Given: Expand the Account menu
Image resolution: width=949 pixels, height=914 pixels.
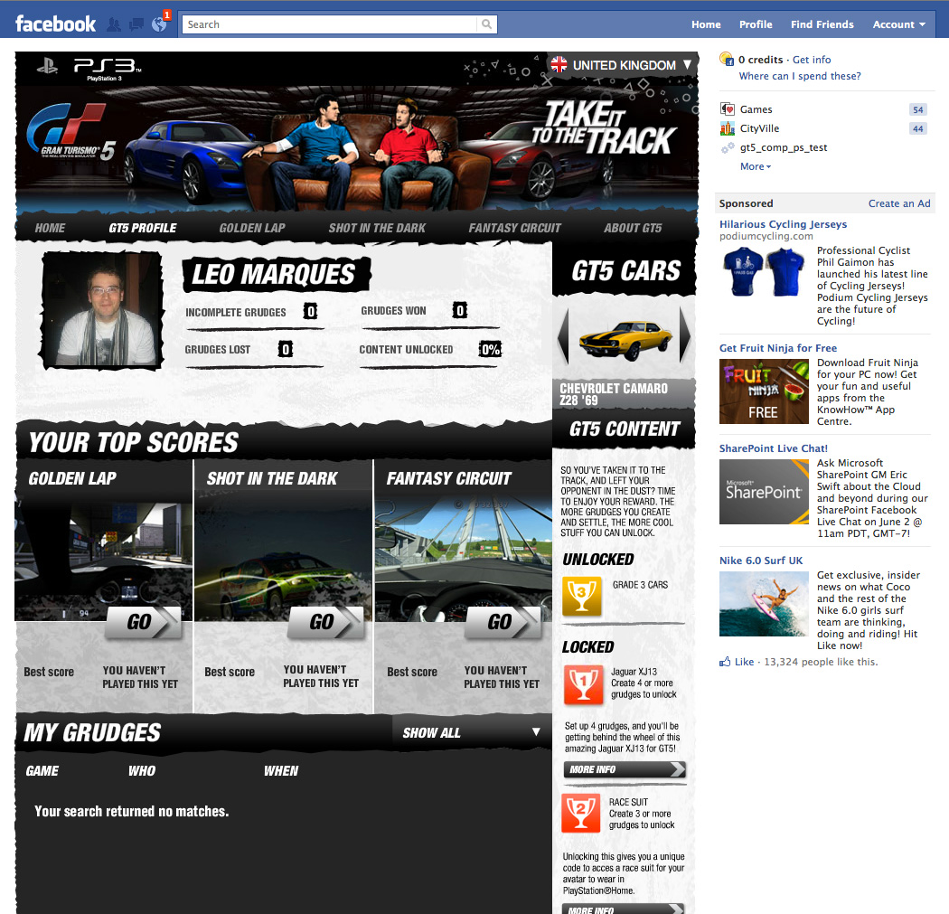Looking at the screenshot, I should [898, 24].
